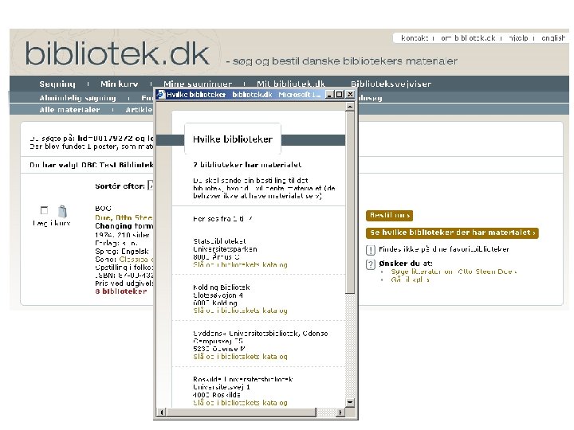Open 'Søge litteratur om Otto Steen Due' link

(x=454, y=272)
